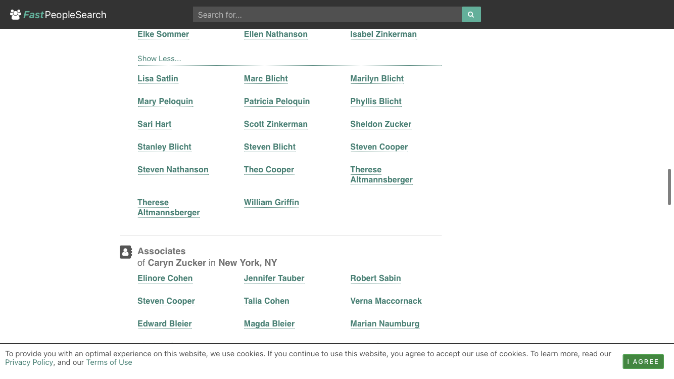Open associate Edward Bleier

(165, 324)
